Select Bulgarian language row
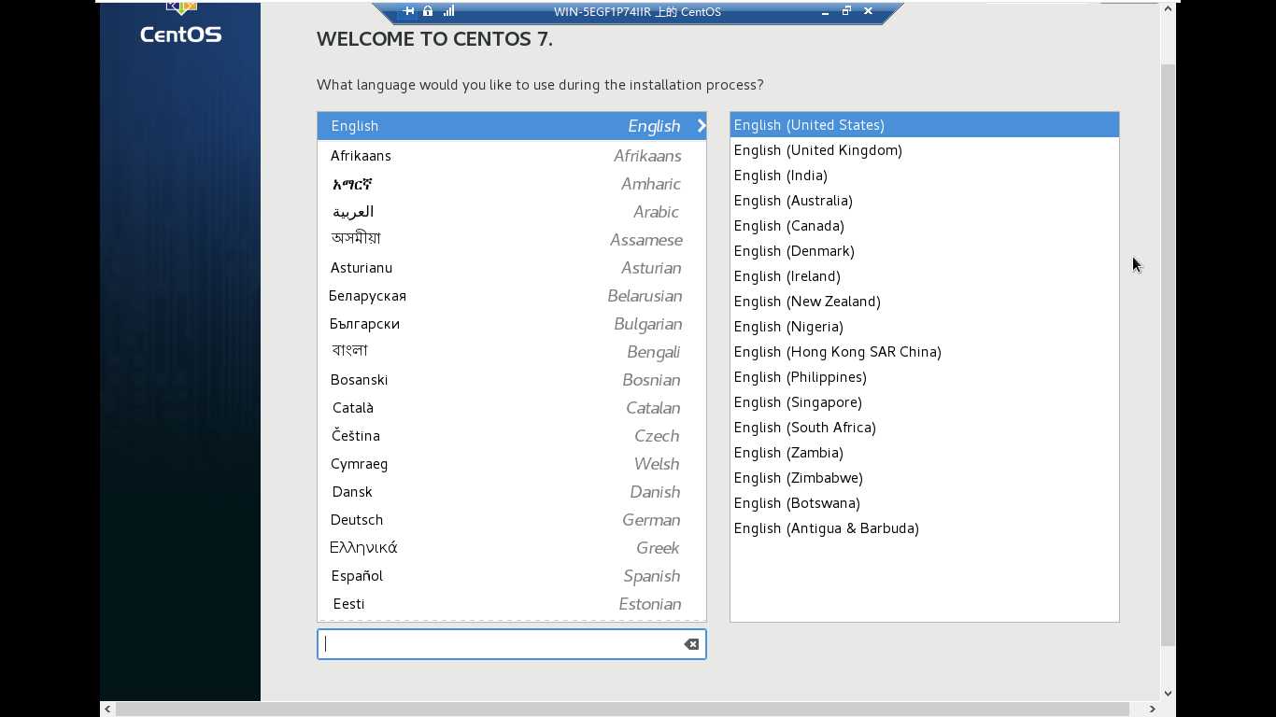 tap(512, 324)
